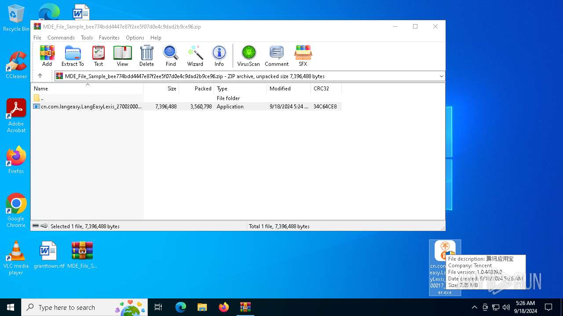
Task: Select cn.com.langeasy.LangEasyLexis file row
Action: [186, 106]
